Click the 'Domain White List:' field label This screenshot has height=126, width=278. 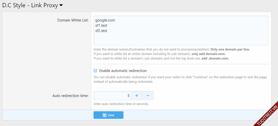click(x=73, y=20)
